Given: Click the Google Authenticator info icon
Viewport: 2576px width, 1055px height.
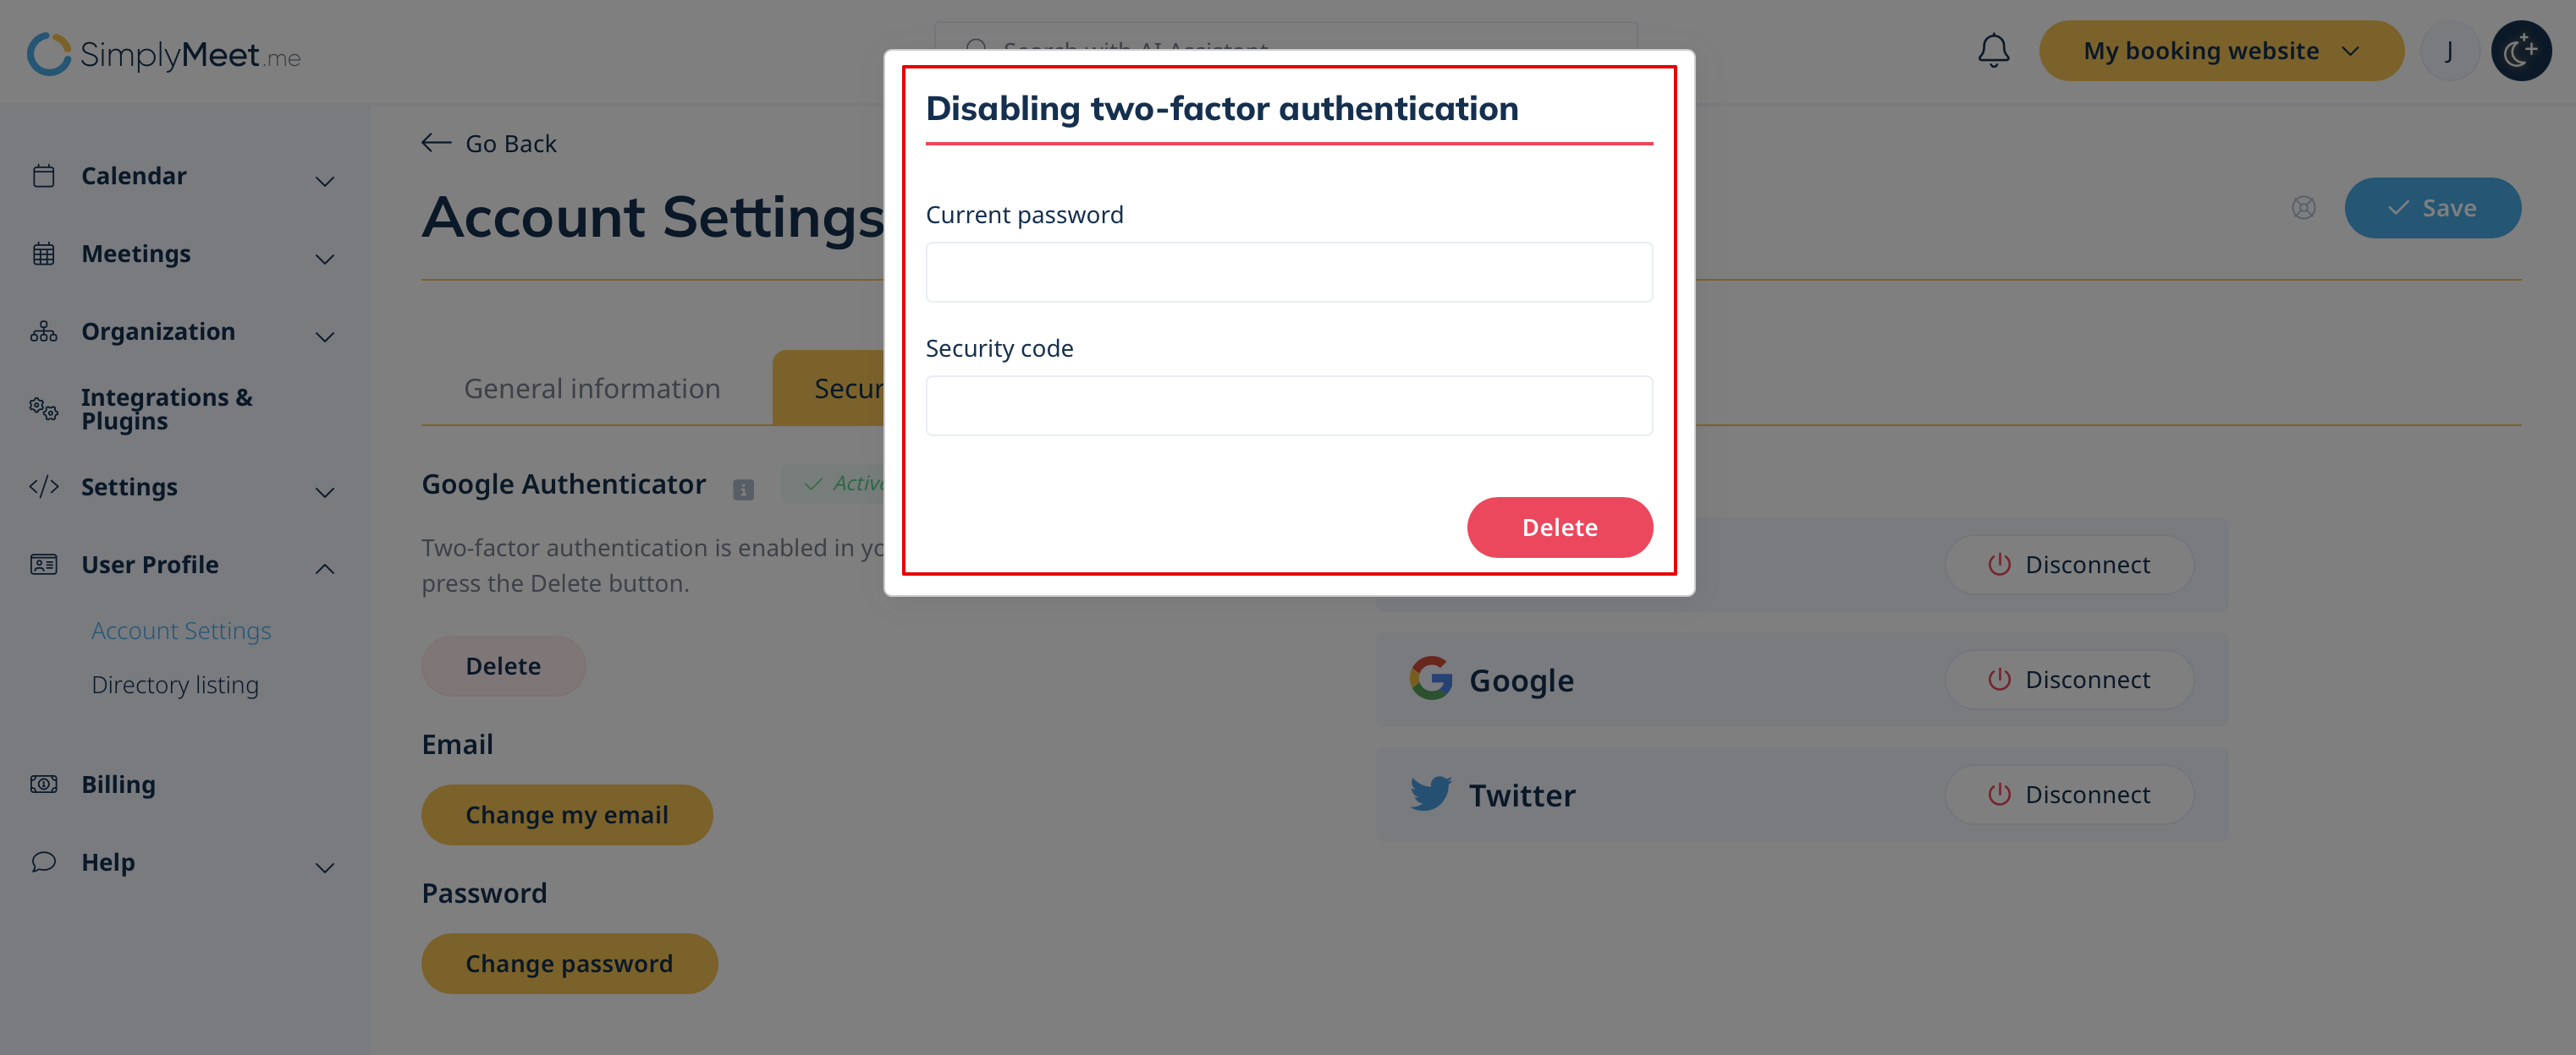Looking at the screenshot, I should click(743, 489).
